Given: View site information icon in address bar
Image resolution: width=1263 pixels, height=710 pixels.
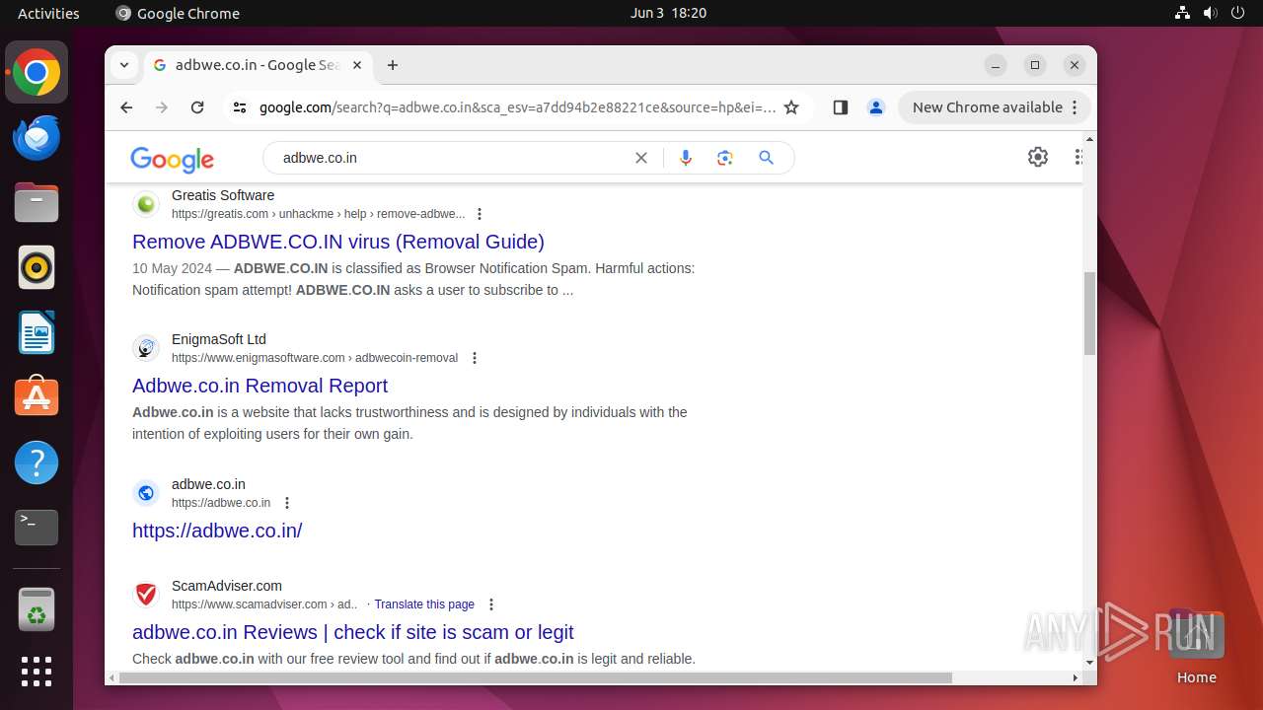Looking at the screenshot, I should pos(240,107).
